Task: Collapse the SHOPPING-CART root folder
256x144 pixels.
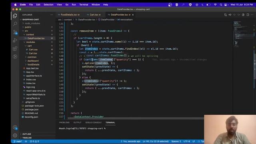Action: tap(30, 20)
